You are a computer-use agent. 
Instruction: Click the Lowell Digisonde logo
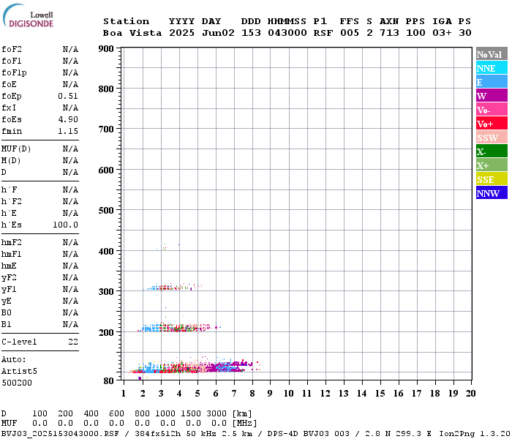pos(28,15)
